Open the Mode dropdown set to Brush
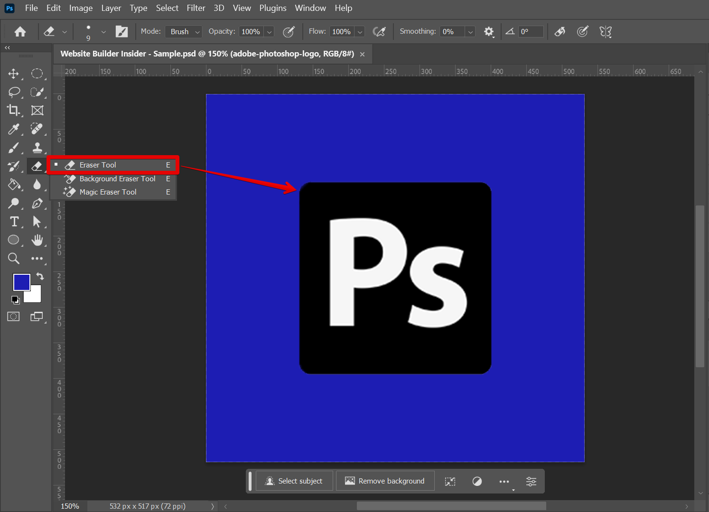Image resolution: width=709 pixels, height=512 pixels. (183, 31)
